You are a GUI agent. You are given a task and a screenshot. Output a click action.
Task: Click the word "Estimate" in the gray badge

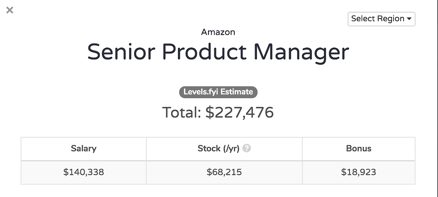tap(236, 92)
